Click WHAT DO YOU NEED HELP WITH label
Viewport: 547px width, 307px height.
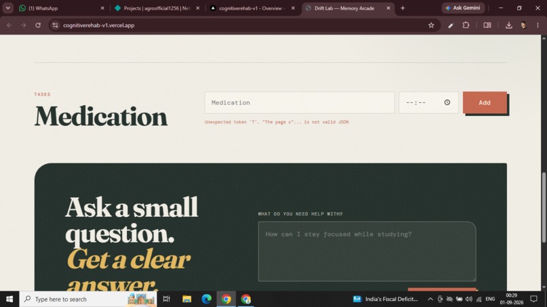[301, 213]
